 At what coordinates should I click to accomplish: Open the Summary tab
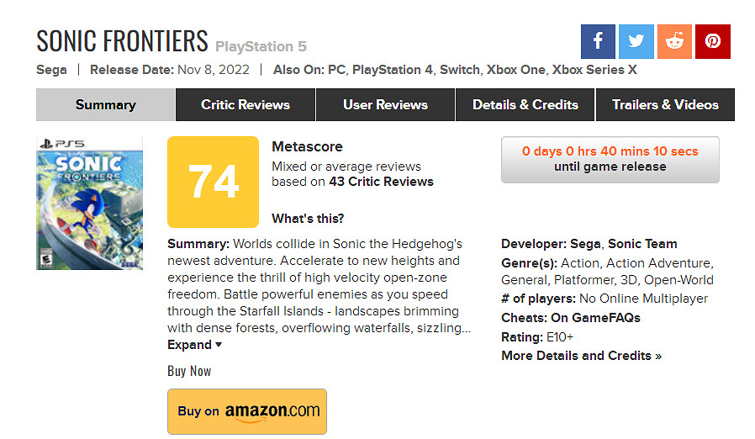click(105, 105)
